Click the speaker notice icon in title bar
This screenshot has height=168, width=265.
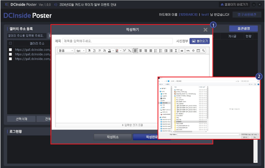click(x=56, y=5)
